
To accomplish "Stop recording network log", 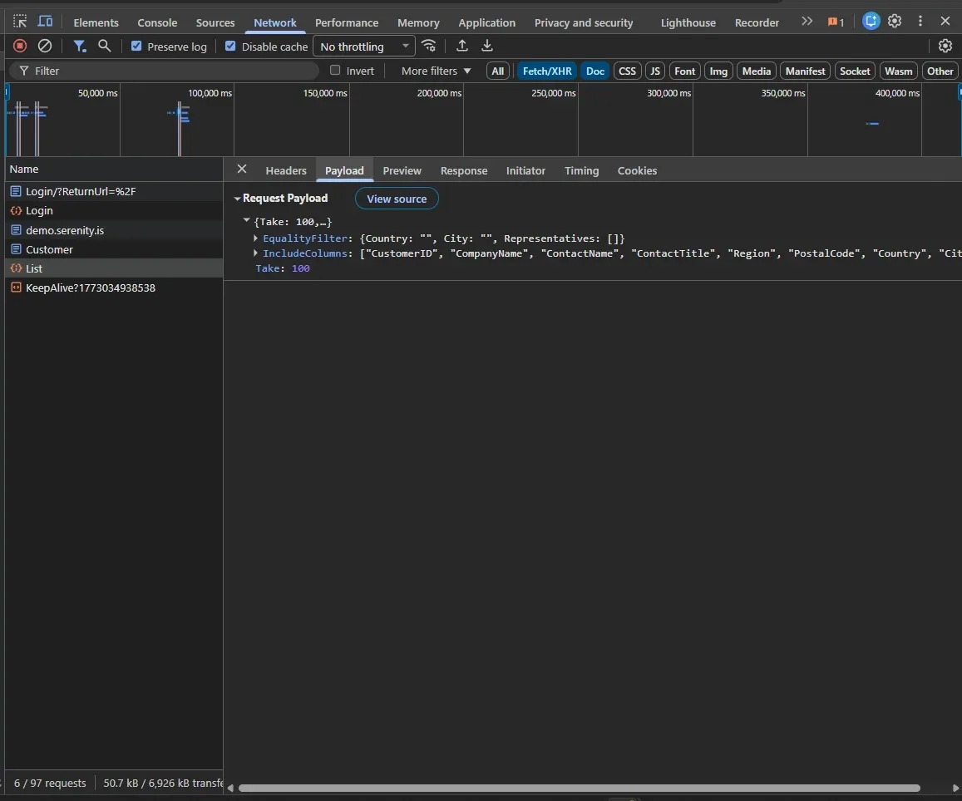I will tap(20, 46).
